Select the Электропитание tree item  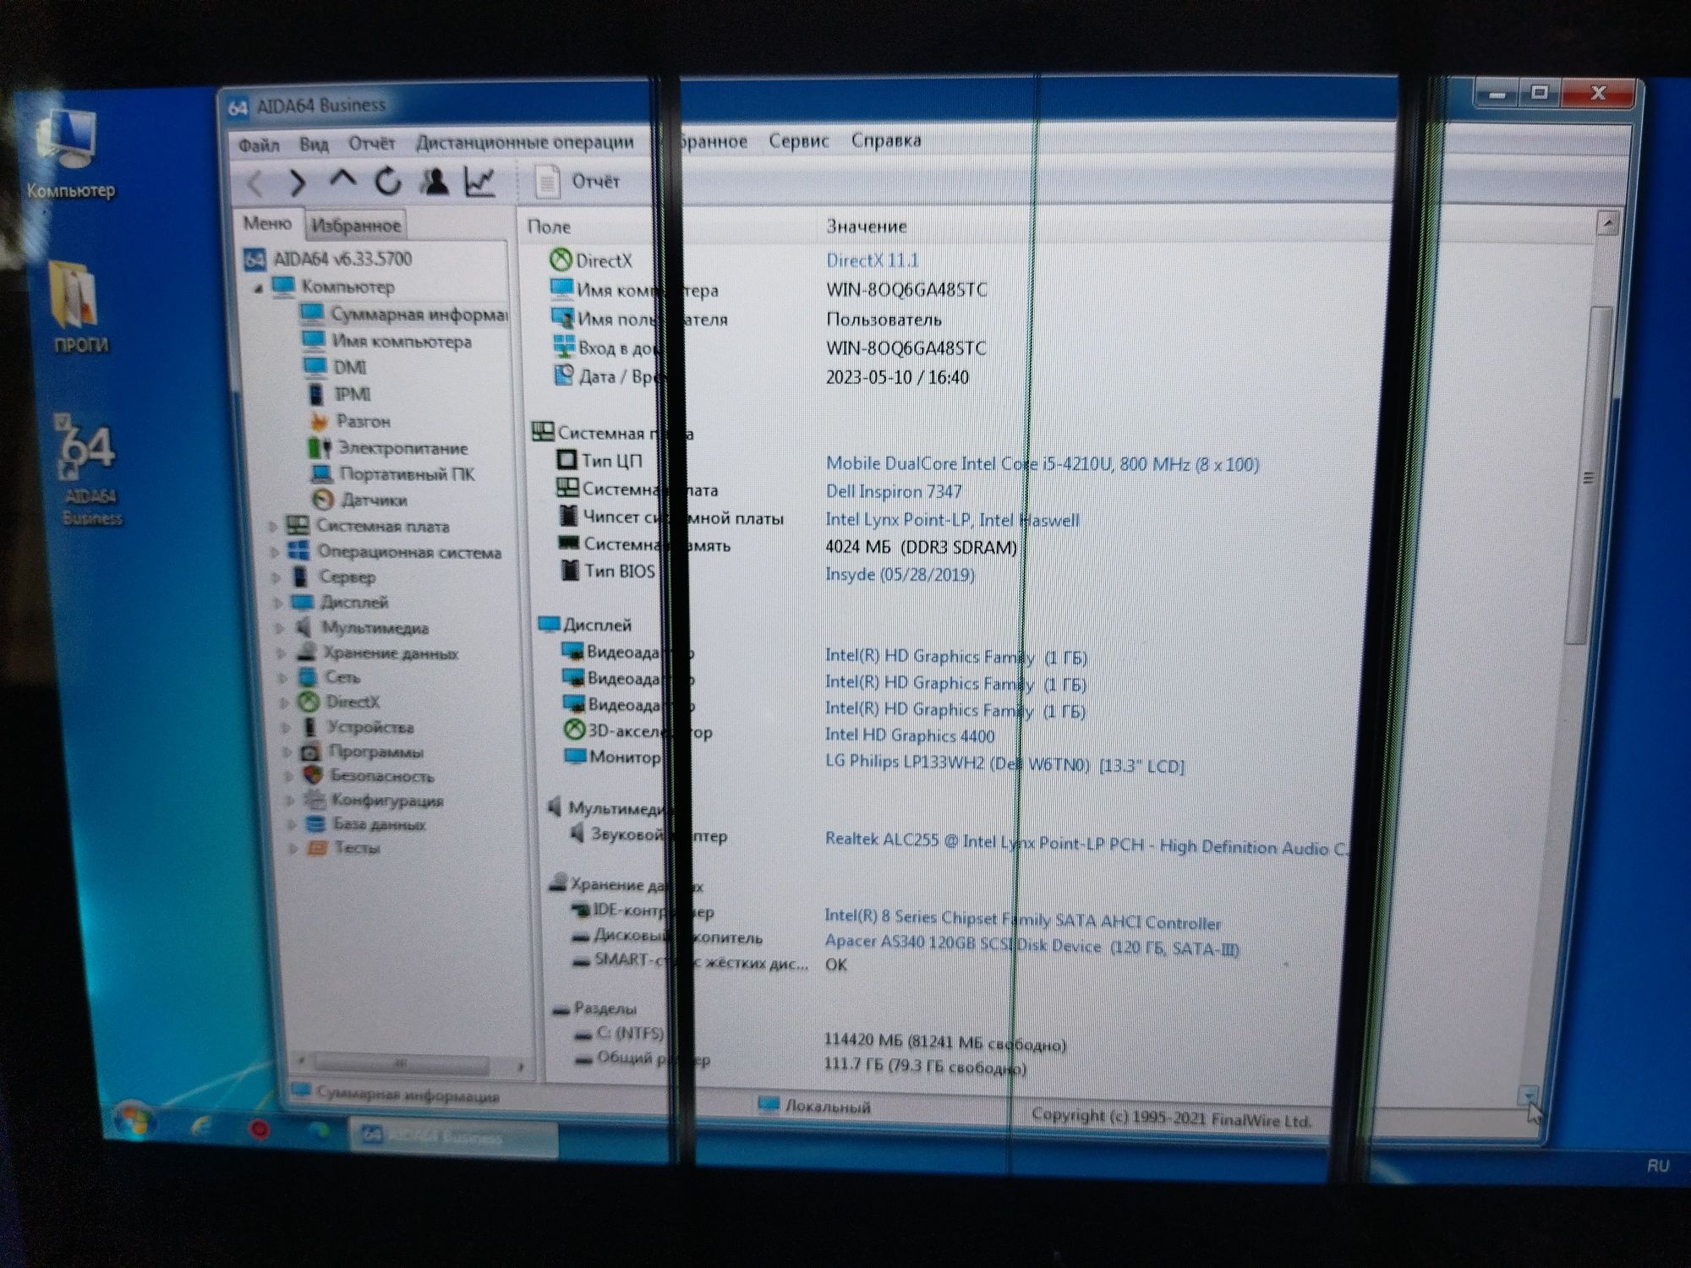click(388, 448)
